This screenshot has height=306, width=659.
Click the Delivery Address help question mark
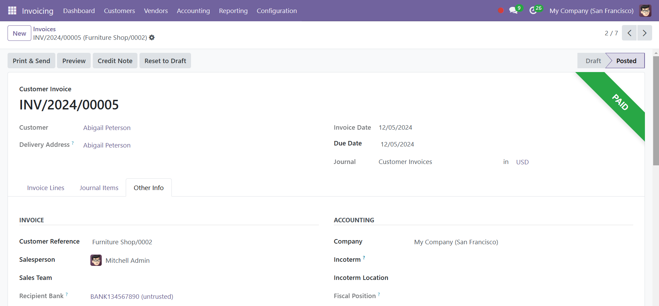click(72, 143)
